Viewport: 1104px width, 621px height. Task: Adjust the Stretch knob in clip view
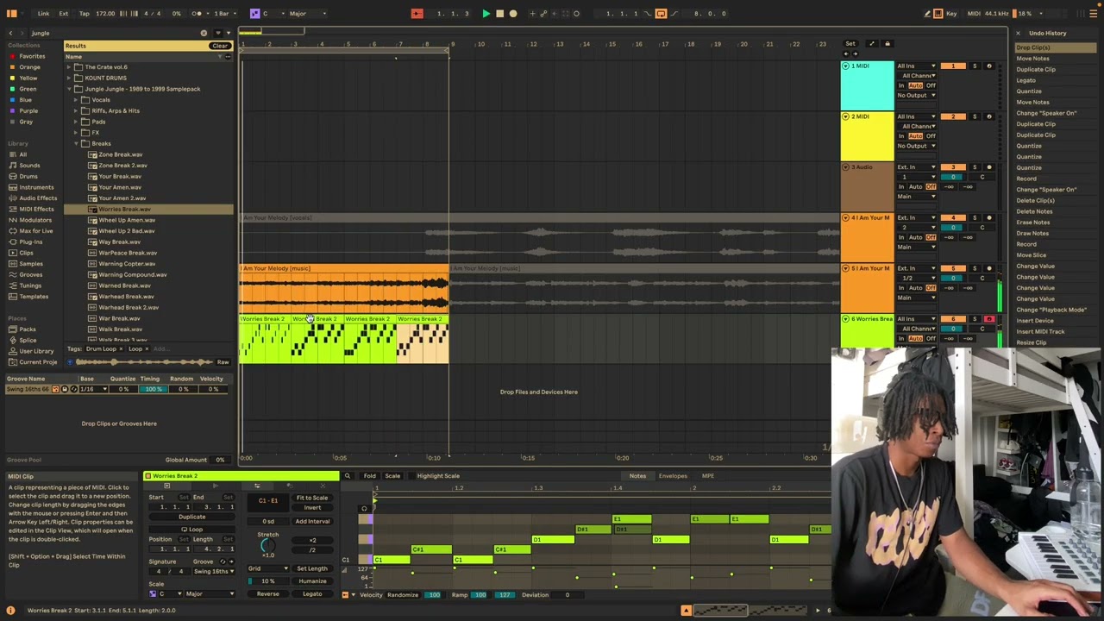267,545
